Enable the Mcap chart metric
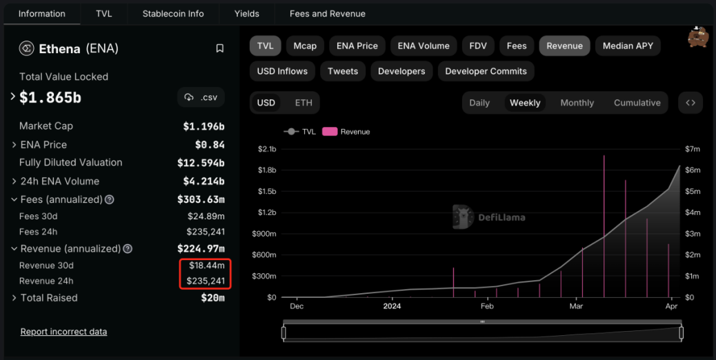Screen dimensions: 716x360 pos(305,46)
